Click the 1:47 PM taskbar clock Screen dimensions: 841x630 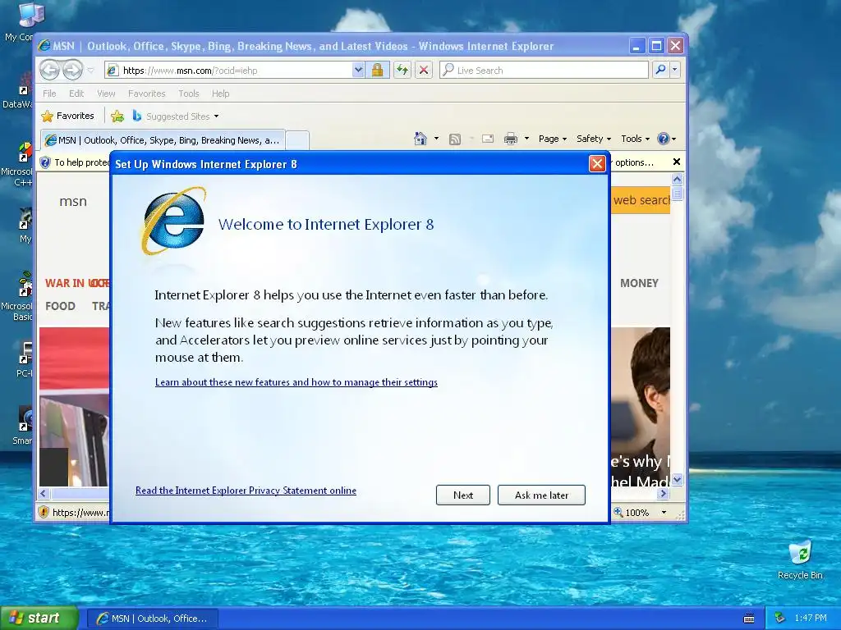[811, 619]
